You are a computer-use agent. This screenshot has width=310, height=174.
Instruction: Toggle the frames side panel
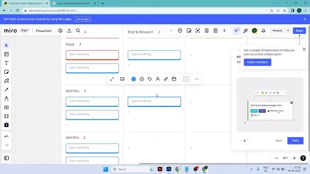coord(6,158)
